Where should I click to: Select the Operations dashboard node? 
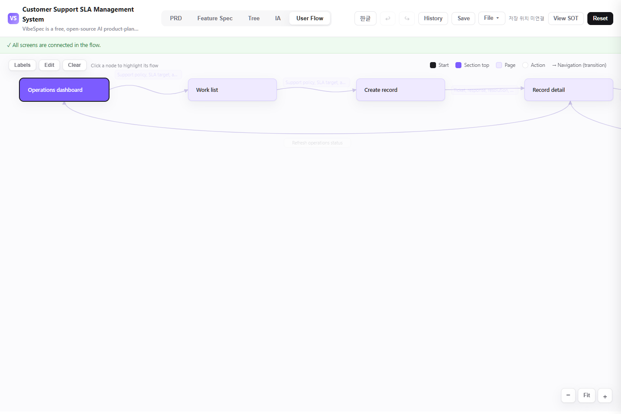(64, 90)
